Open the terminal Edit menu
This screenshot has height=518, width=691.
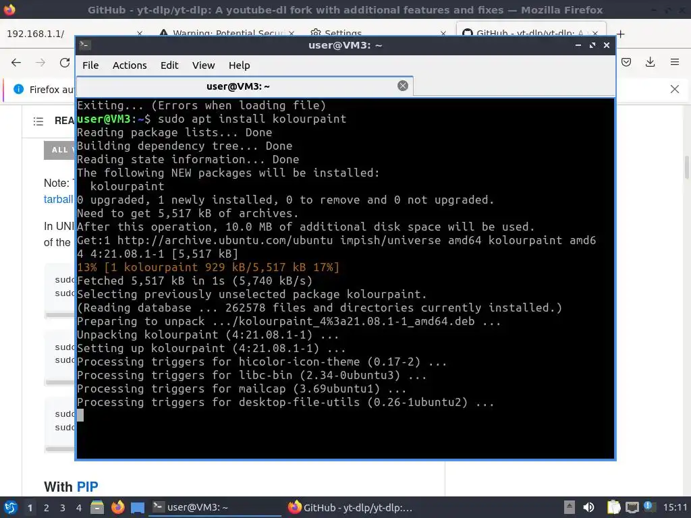pyautogui.click(x=169, y=65)
